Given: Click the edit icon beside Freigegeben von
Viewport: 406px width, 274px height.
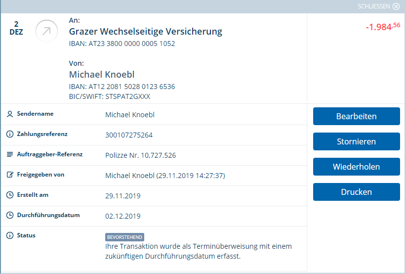Looking at the screenshot, I should pos(10,175).
